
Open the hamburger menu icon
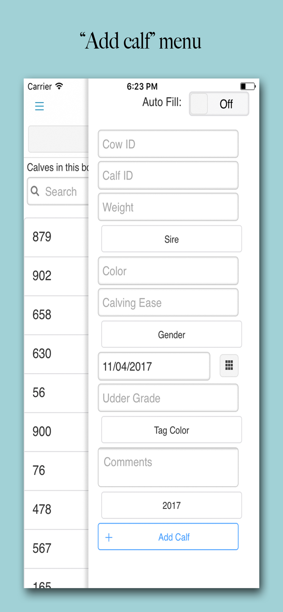[40, 106]
